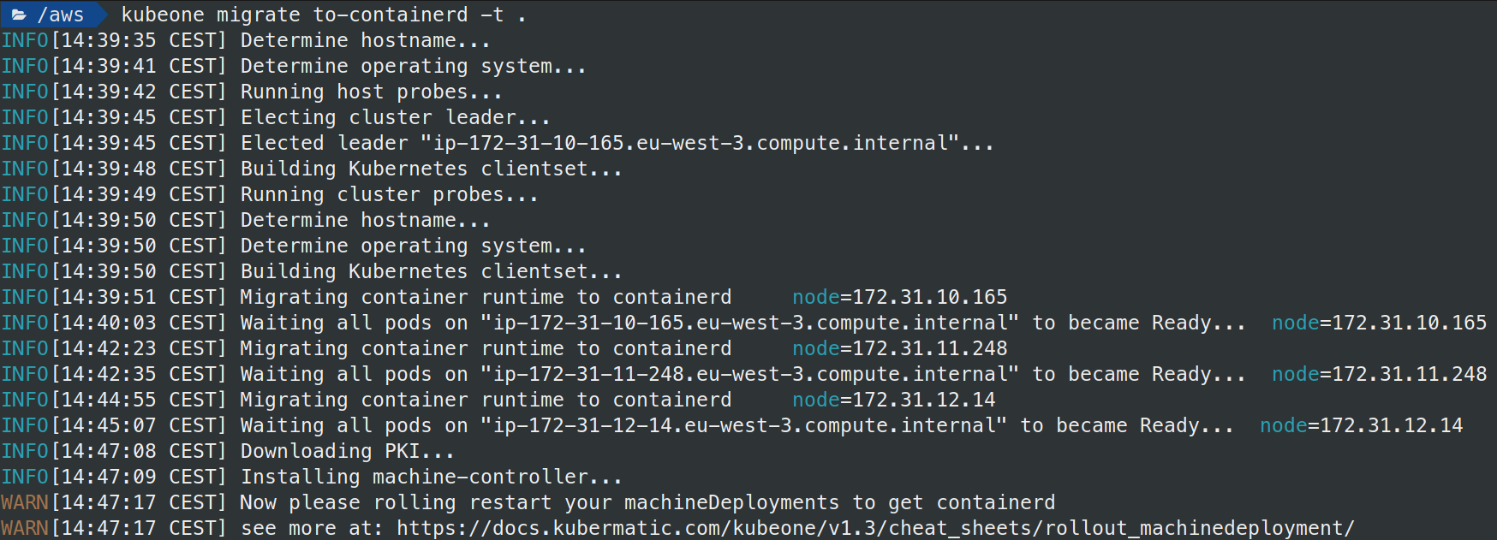Click the quoted ip-172-31-12-14 hostname
This screenshot has height=540, width=1497.
743,425
